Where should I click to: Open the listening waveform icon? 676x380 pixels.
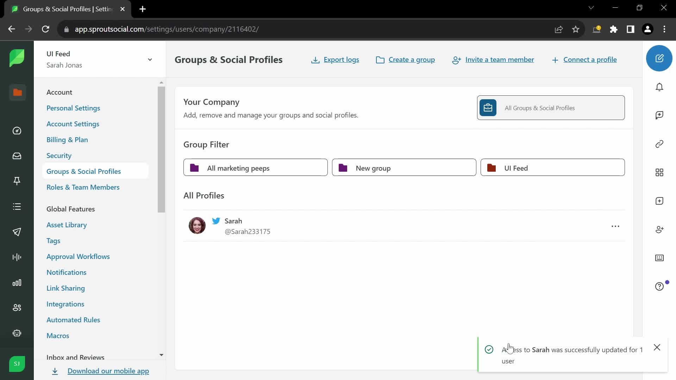pyautogui.click(x=17, y=257)
